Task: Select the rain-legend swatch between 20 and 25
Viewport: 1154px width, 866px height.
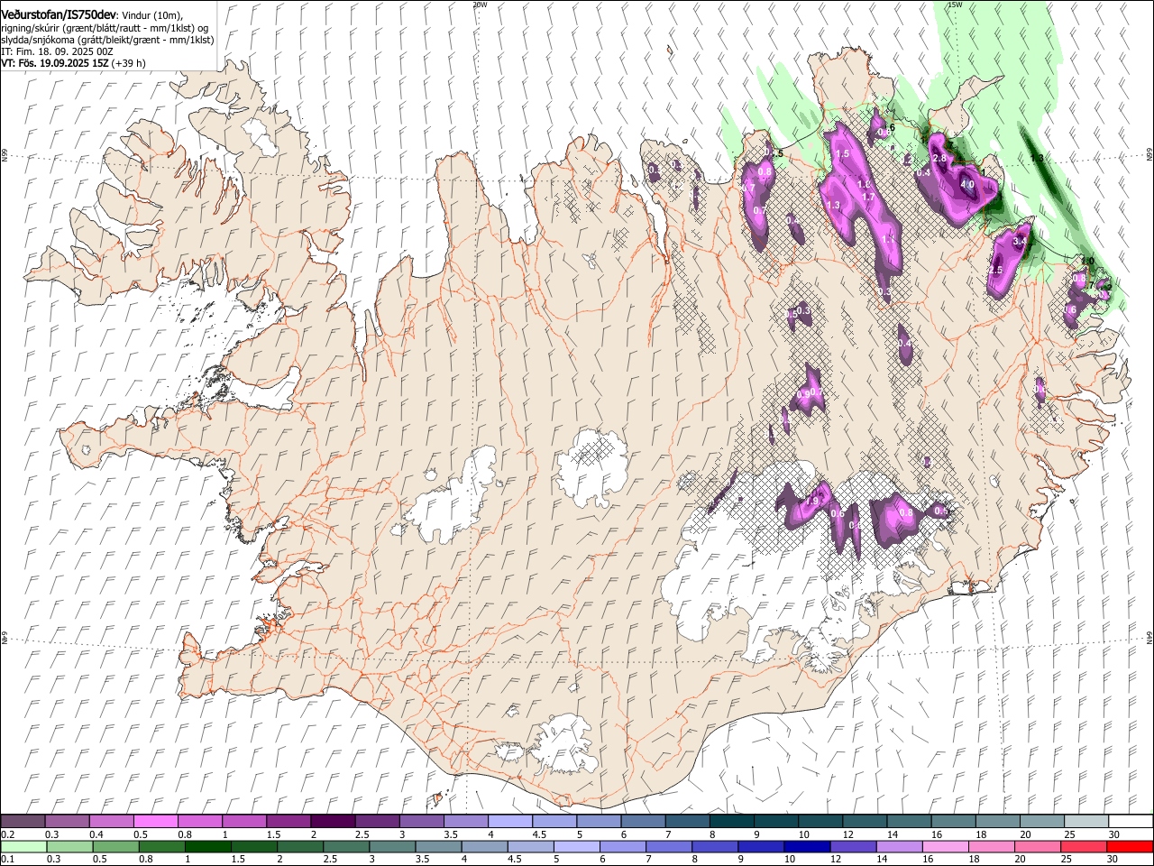Action: (x=1036, y=847)
